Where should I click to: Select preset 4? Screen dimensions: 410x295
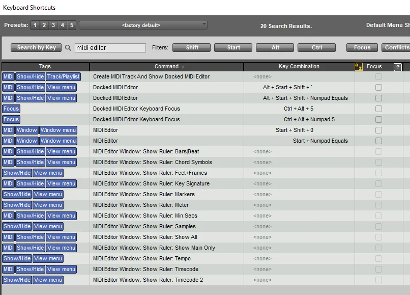[63, 25]
